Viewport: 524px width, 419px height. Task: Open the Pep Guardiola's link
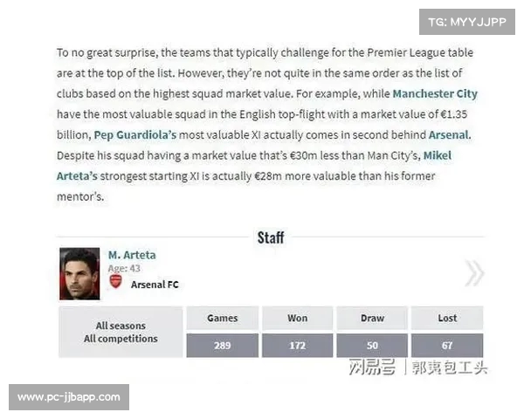[x=135, y=135]
